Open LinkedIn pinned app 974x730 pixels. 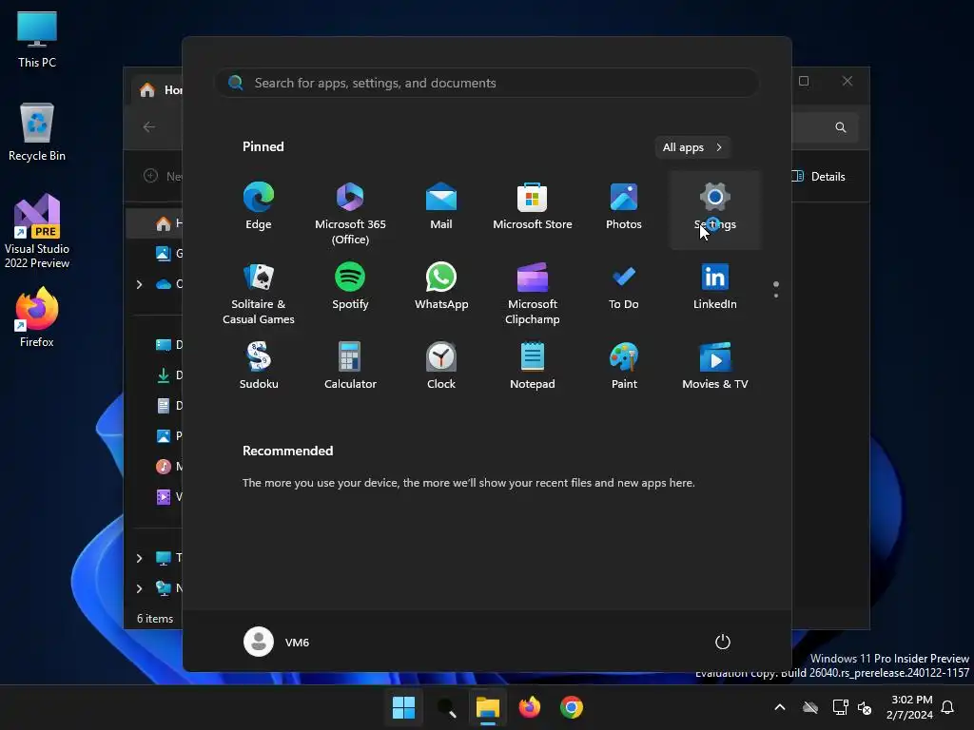click(x=715, y=287)
